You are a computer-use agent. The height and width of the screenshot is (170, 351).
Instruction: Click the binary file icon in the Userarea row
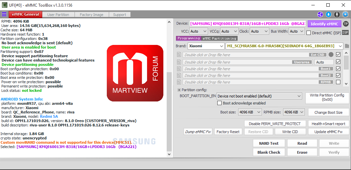(x=179, y=62)
